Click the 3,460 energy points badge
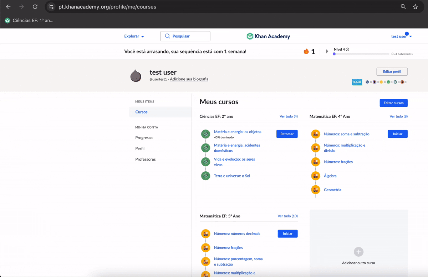The image size is (428, 277). coord(357,82)
